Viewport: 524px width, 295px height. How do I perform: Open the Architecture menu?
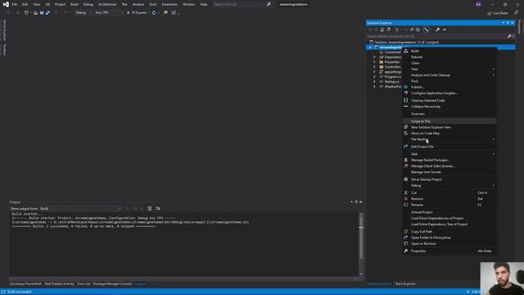[x=107, y=4]
